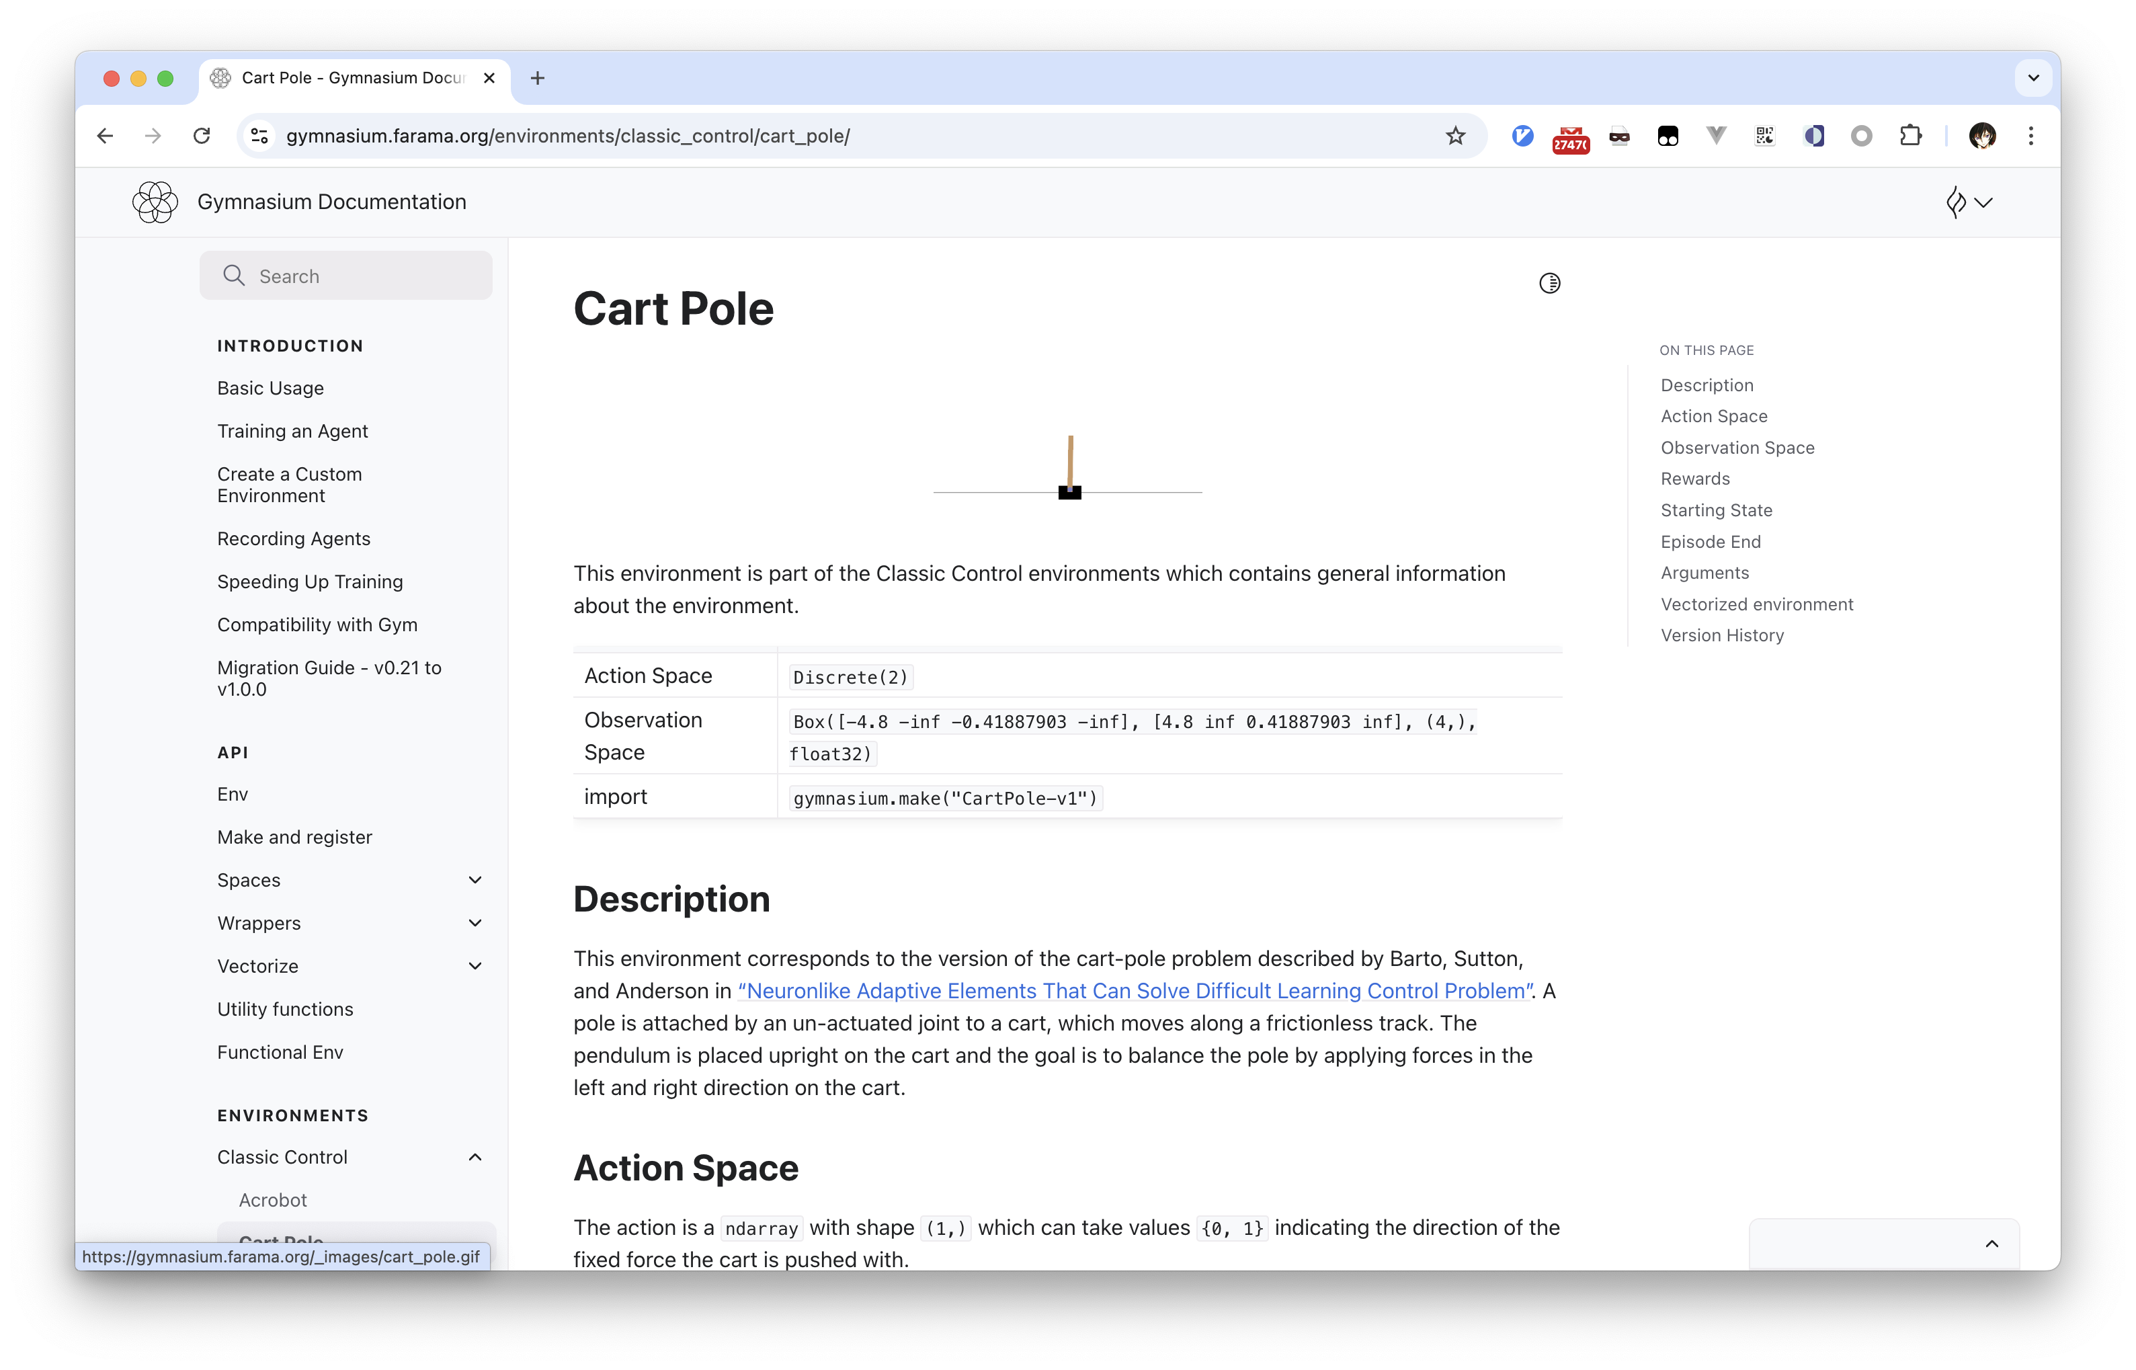This screenshot has width=2136, height=1370.
Task: Open the Env API page
Action: [232, 793]
